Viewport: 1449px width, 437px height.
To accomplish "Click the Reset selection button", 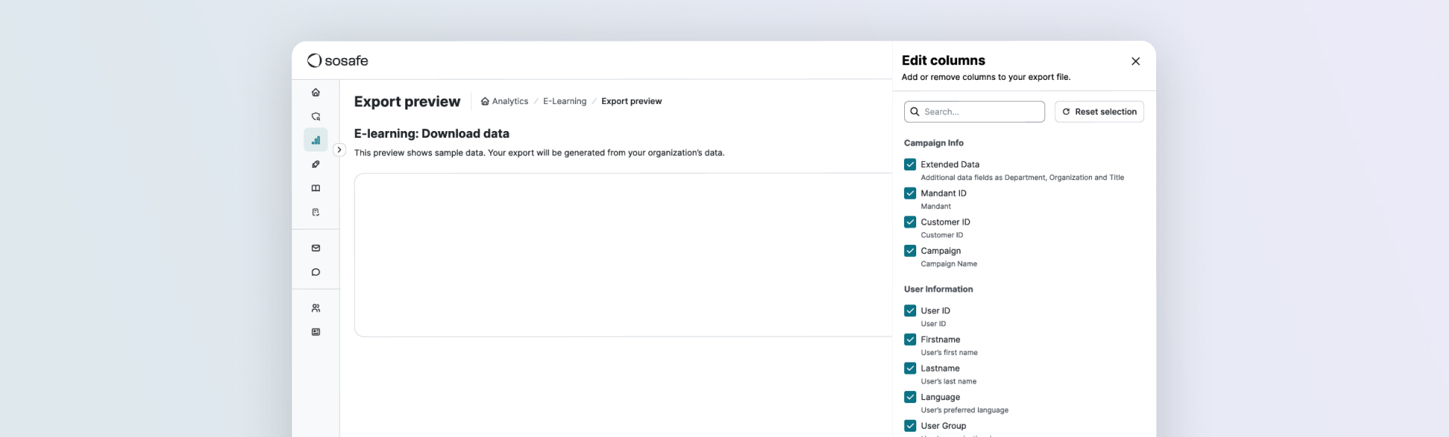I will [x=1099, y=112].
